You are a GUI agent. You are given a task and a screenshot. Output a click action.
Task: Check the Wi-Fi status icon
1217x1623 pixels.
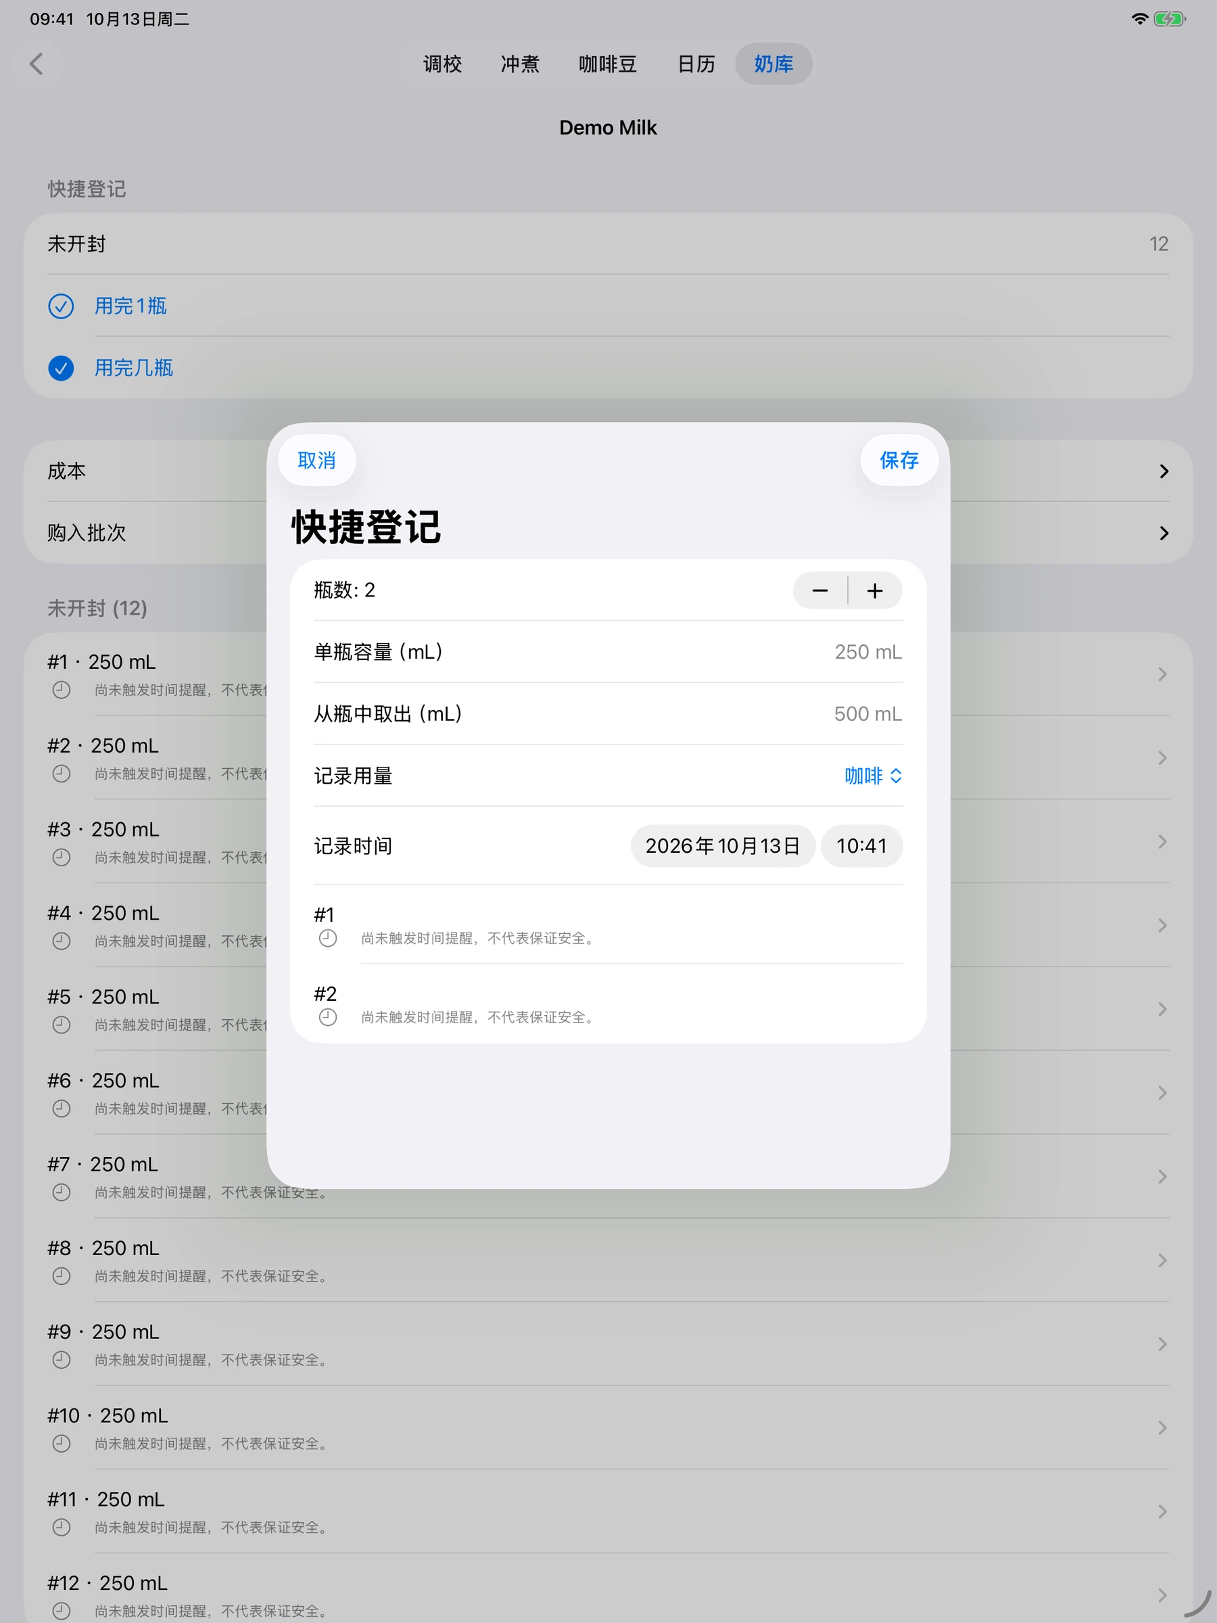click(x=1139, y=19)
